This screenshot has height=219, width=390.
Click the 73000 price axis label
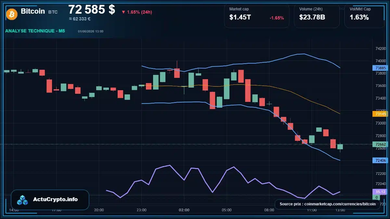381,123
